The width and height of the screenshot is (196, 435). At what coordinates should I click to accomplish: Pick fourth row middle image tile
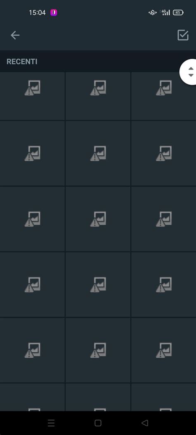[x=98, y=284]
